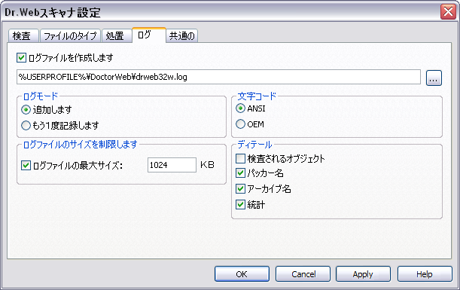The height and width of the screenshot is (290, 460).
Task: Click the Apply button
Action: (x=363, y=274)
